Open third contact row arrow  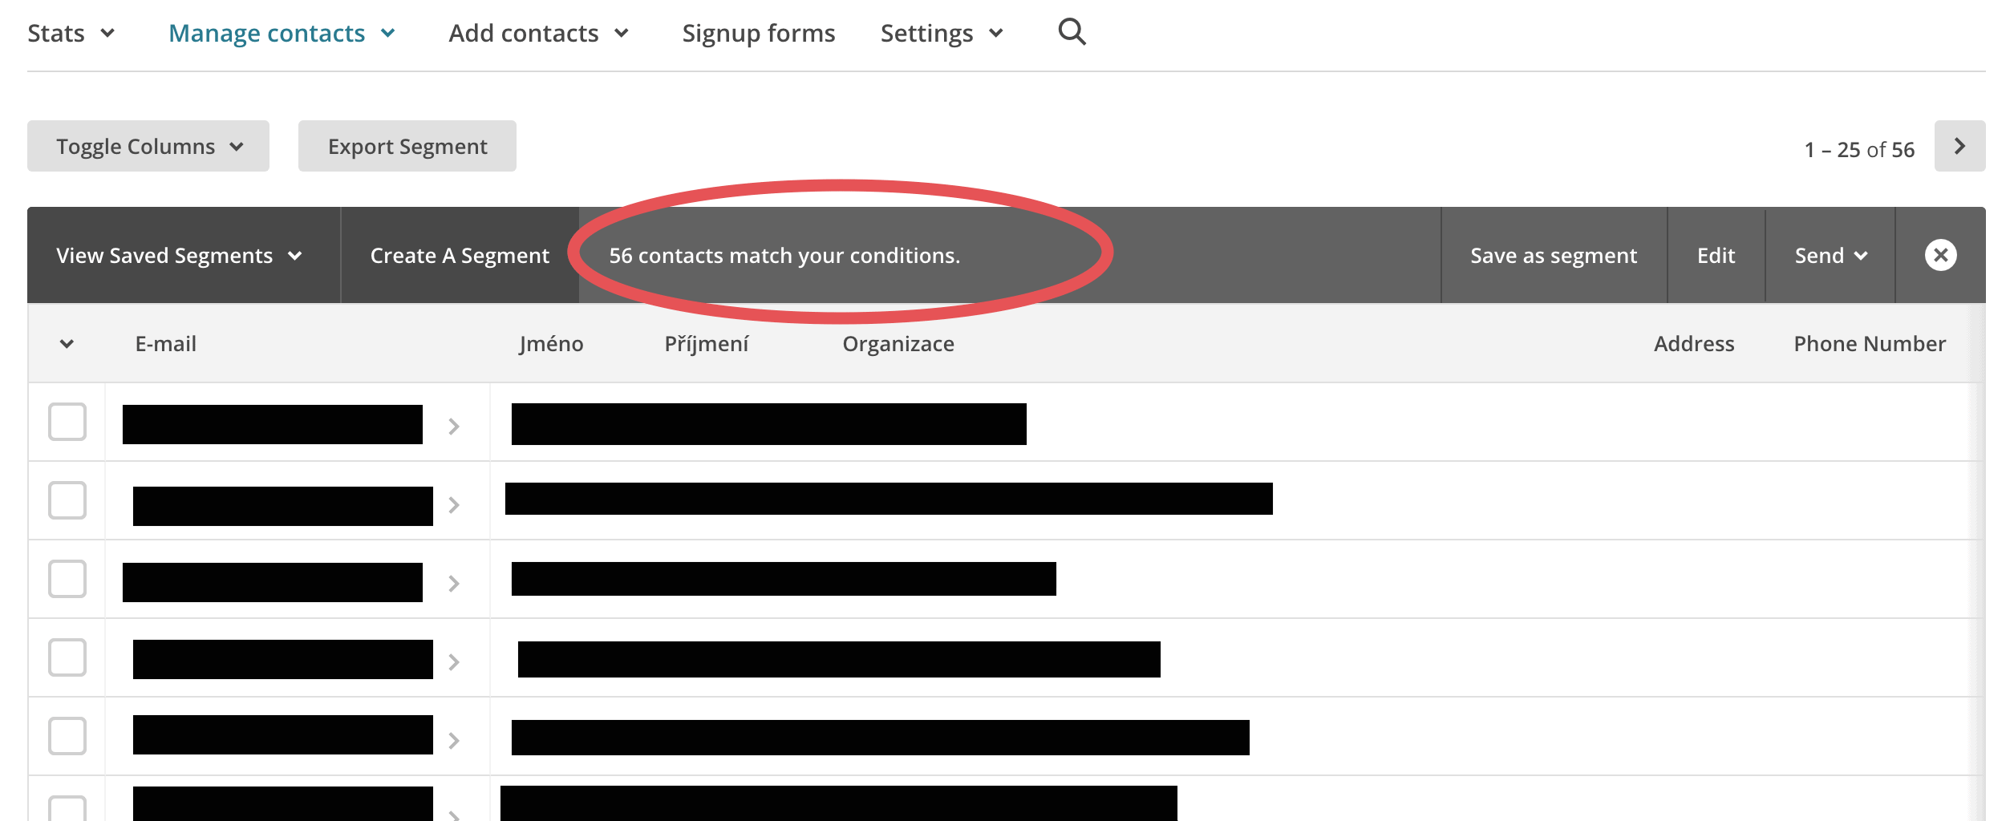pos(454,583)
